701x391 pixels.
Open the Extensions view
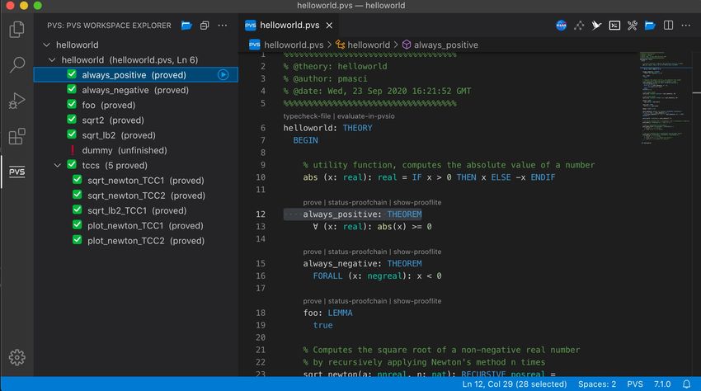point(16,136)
